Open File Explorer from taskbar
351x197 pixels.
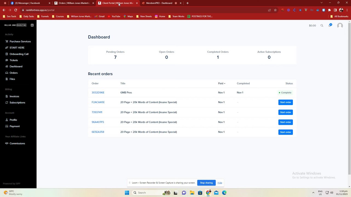[x=192, y=193]
